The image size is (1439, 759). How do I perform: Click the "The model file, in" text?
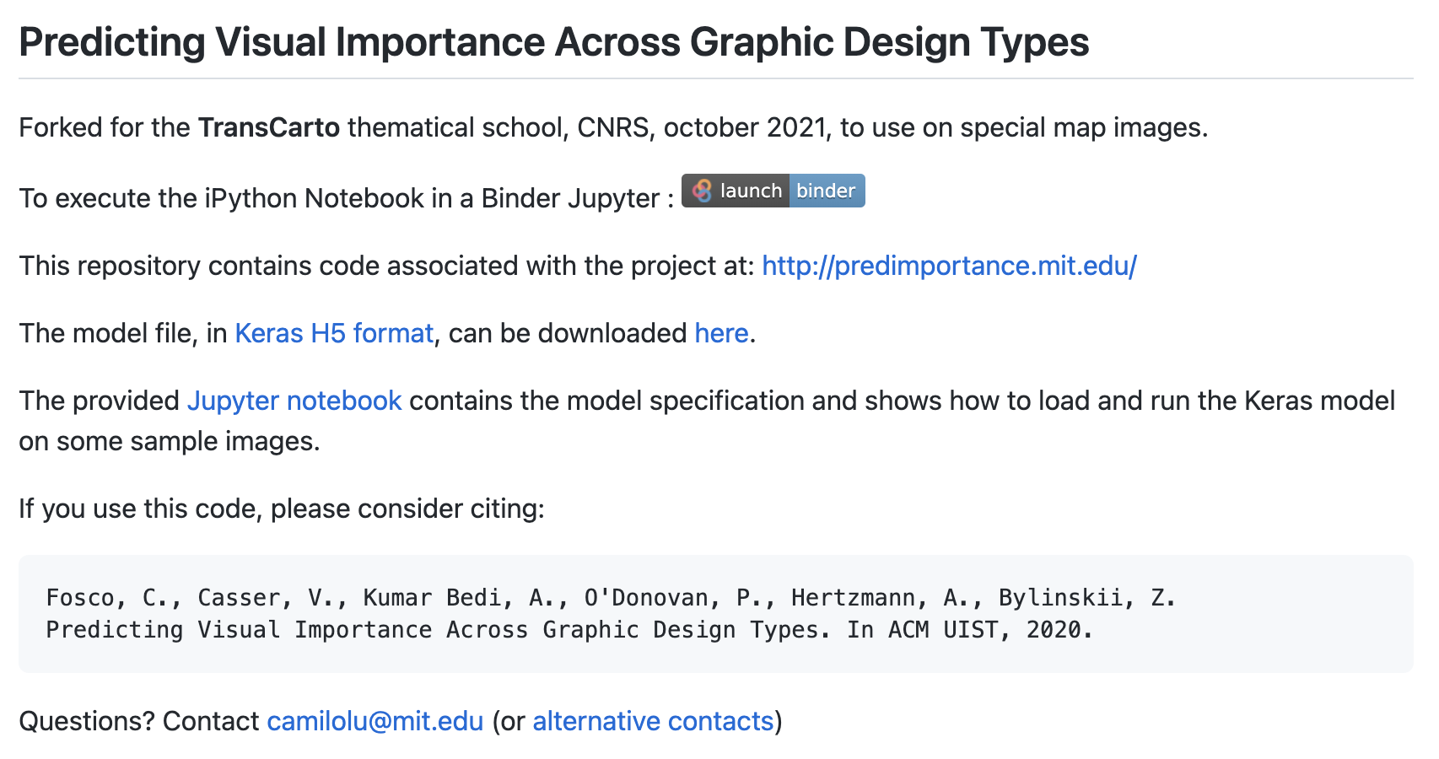click(123, 333)
